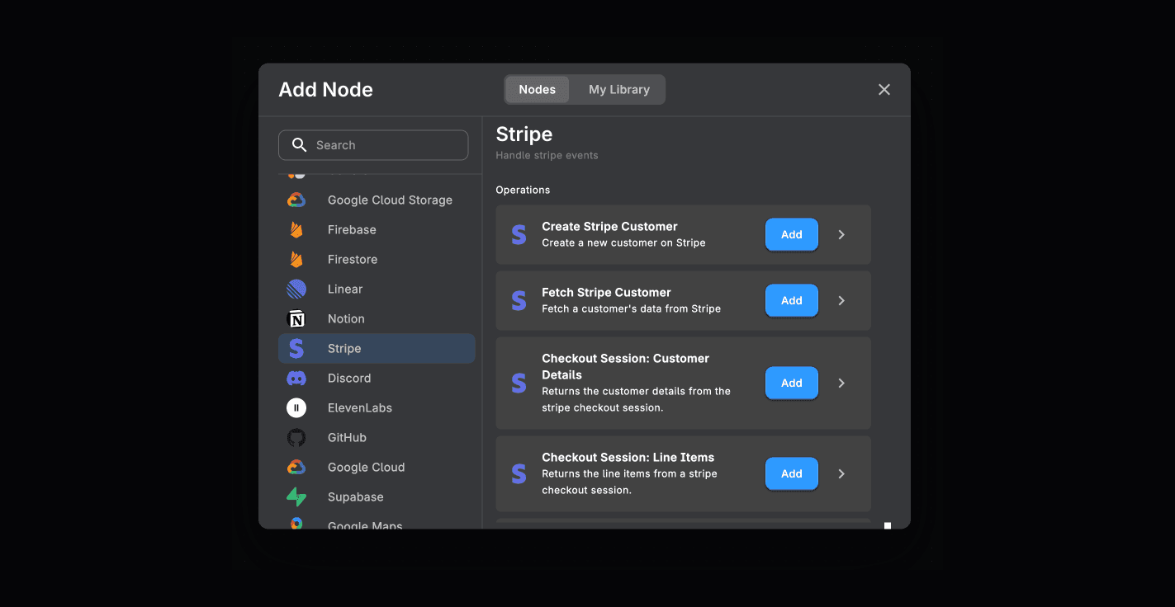Select the Discord icon
The height and width of the screenshot is (607, 1175).
point(296,379)
